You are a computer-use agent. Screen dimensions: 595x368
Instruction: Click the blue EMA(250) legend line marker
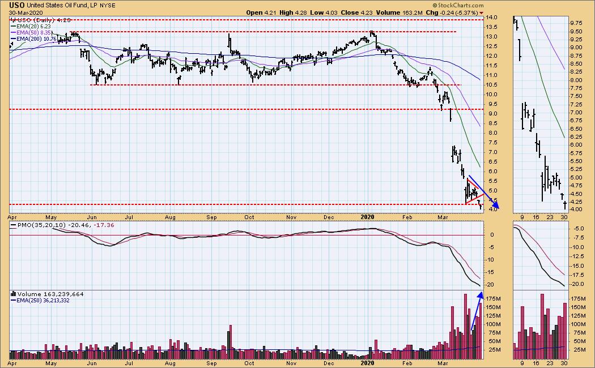13,300
